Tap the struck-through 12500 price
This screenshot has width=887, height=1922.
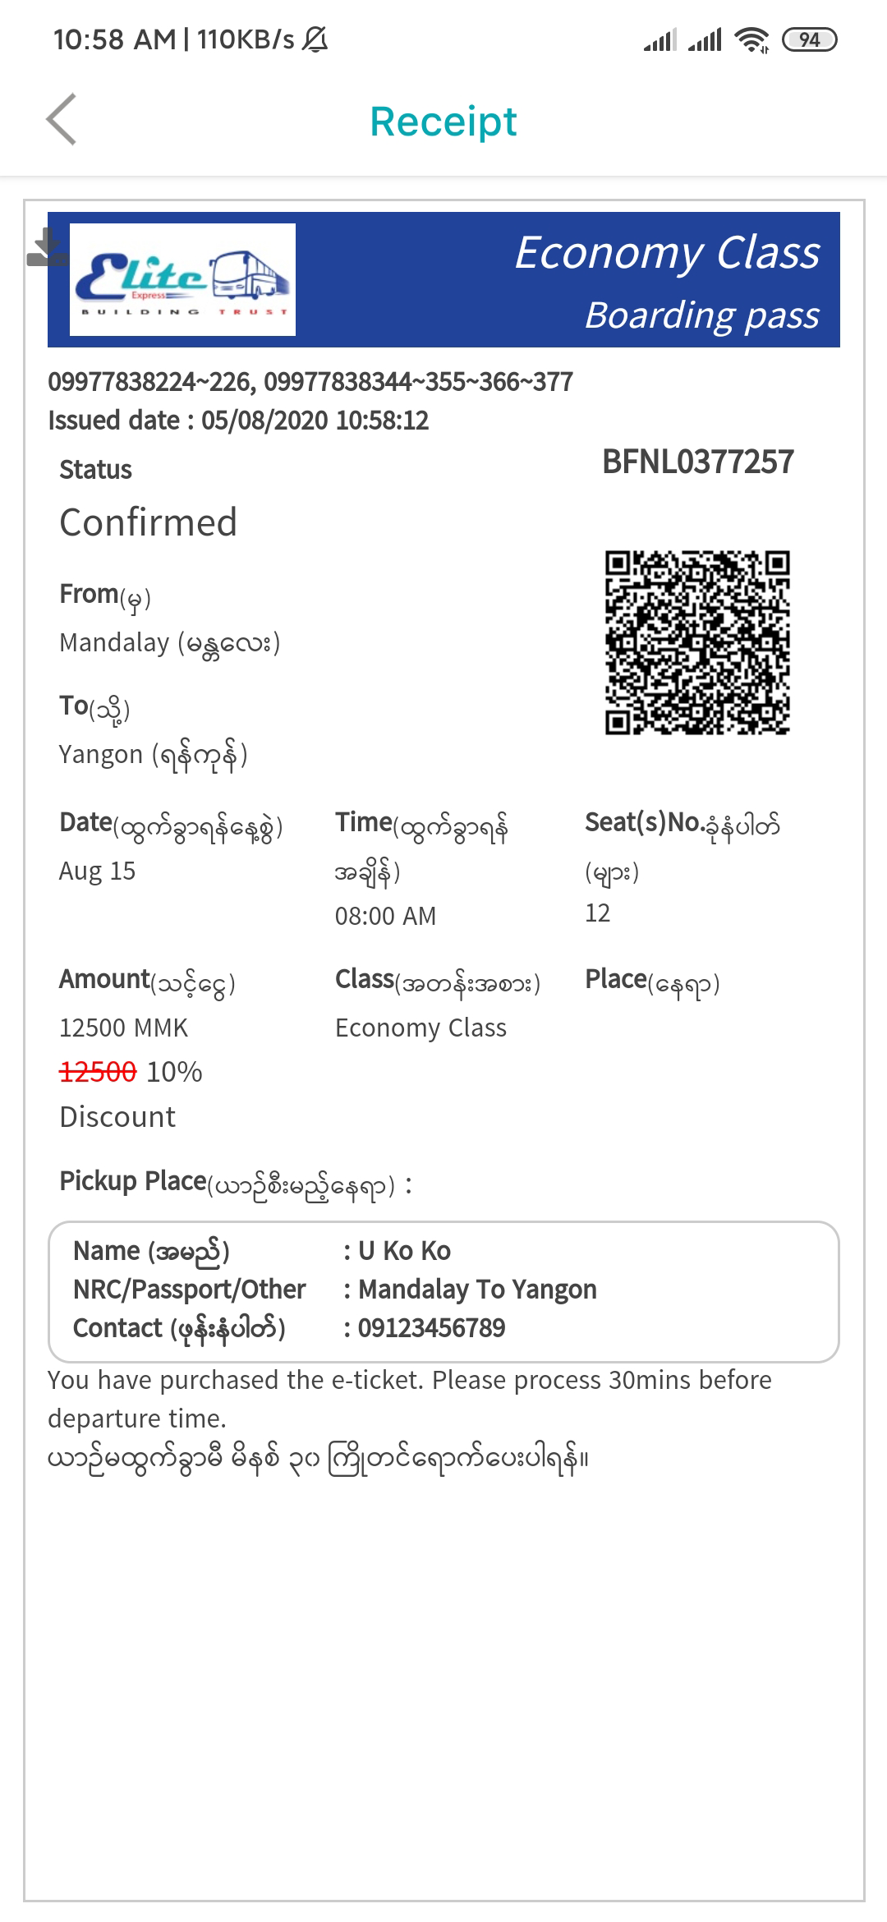click(x=98, y=1072)
